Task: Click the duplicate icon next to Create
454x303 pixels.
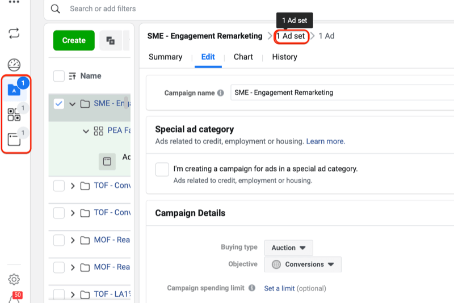Action: click(x=111, y=41)
